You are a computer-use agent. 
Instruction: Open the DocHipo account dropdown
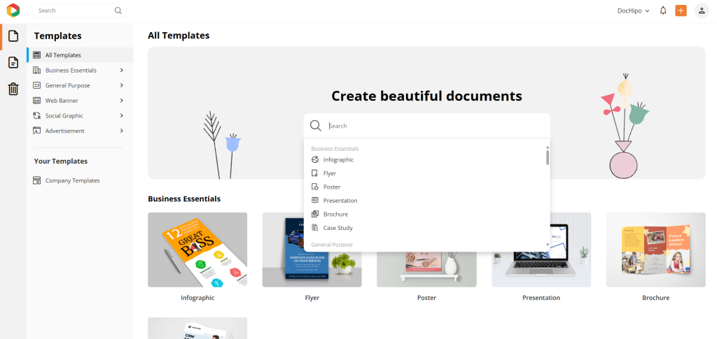pos(633,11)
